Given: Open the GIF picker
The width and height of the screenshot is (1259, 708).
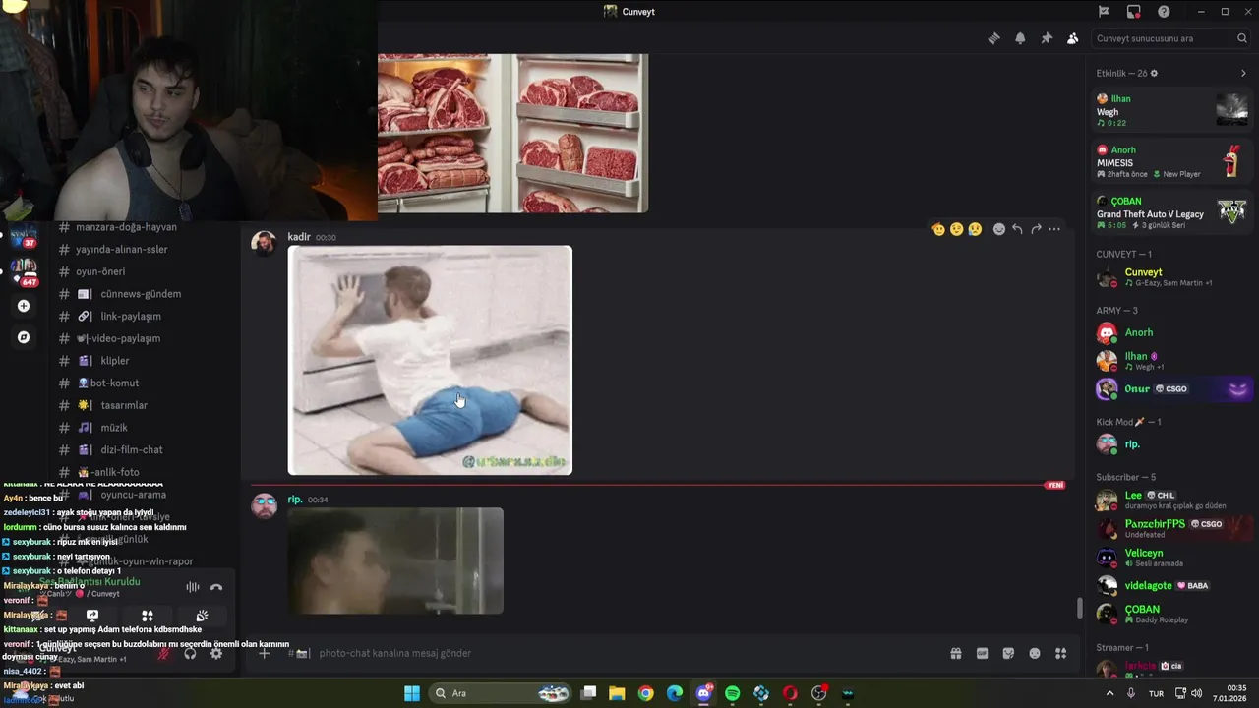Looking at the screenshot, I should [982, 653].
